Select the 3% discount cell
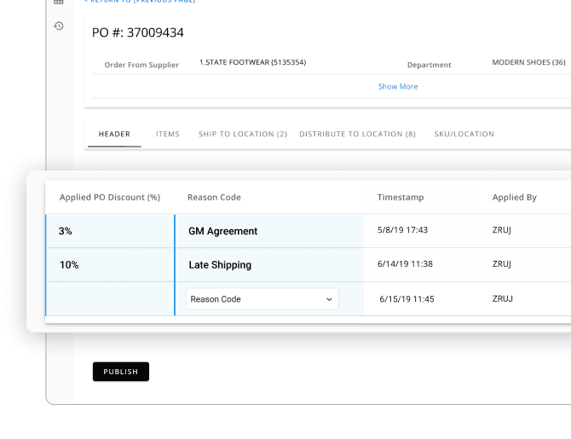The height and width of the screenshot is (439, 571). click(110, 231)
